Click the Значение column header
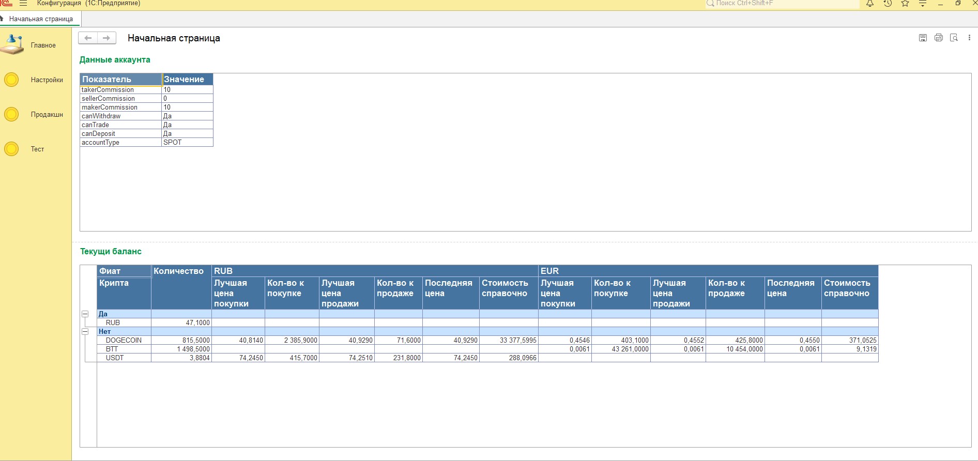The image size is (978, 461). (x=188, y=79)
